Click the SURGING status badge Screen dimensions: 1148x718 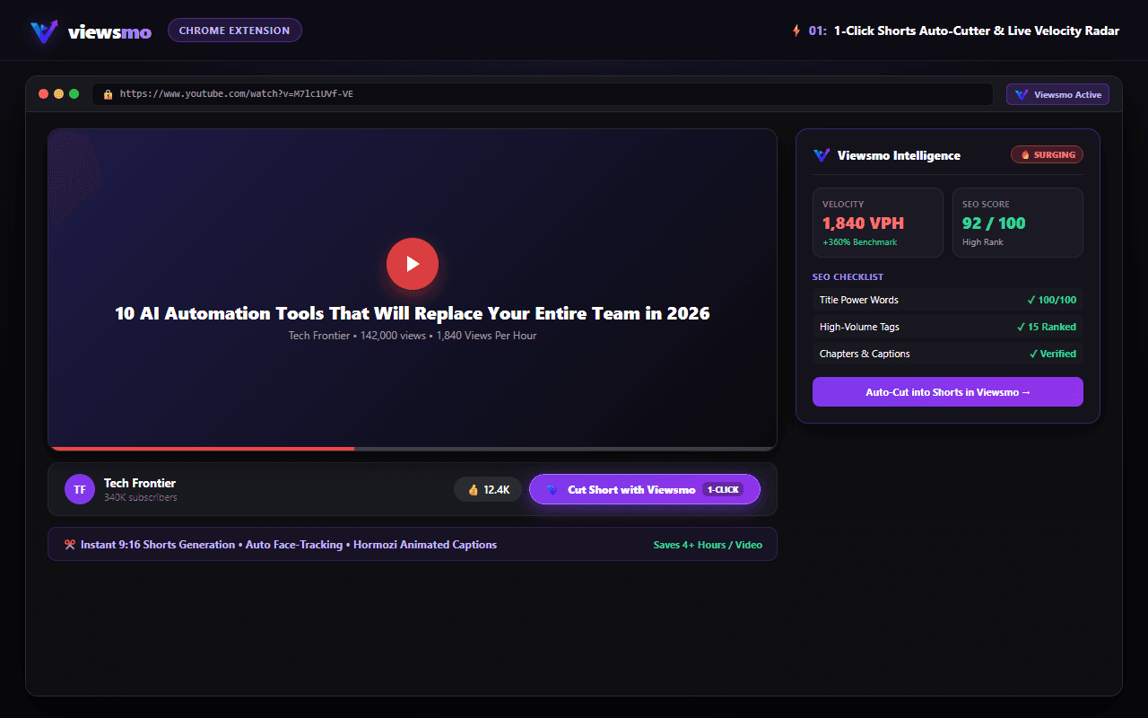1047,154
